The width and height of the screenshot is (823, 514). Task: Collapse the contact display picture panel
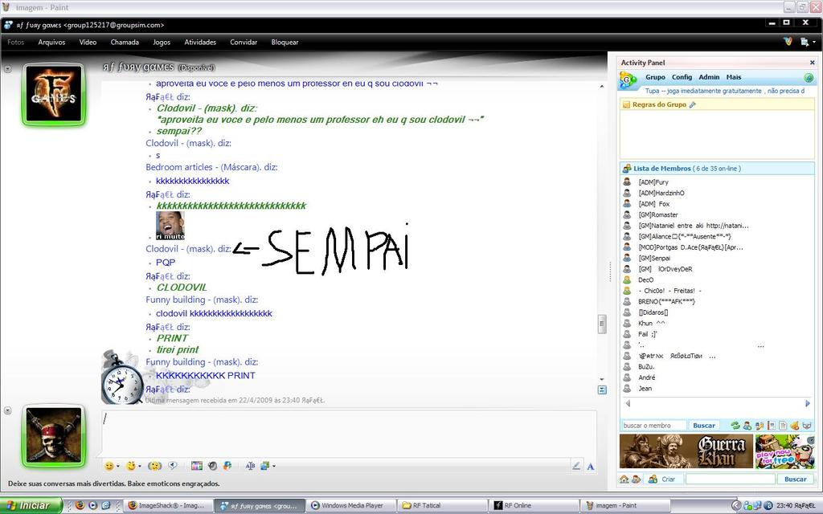click(x=7, y=69)
